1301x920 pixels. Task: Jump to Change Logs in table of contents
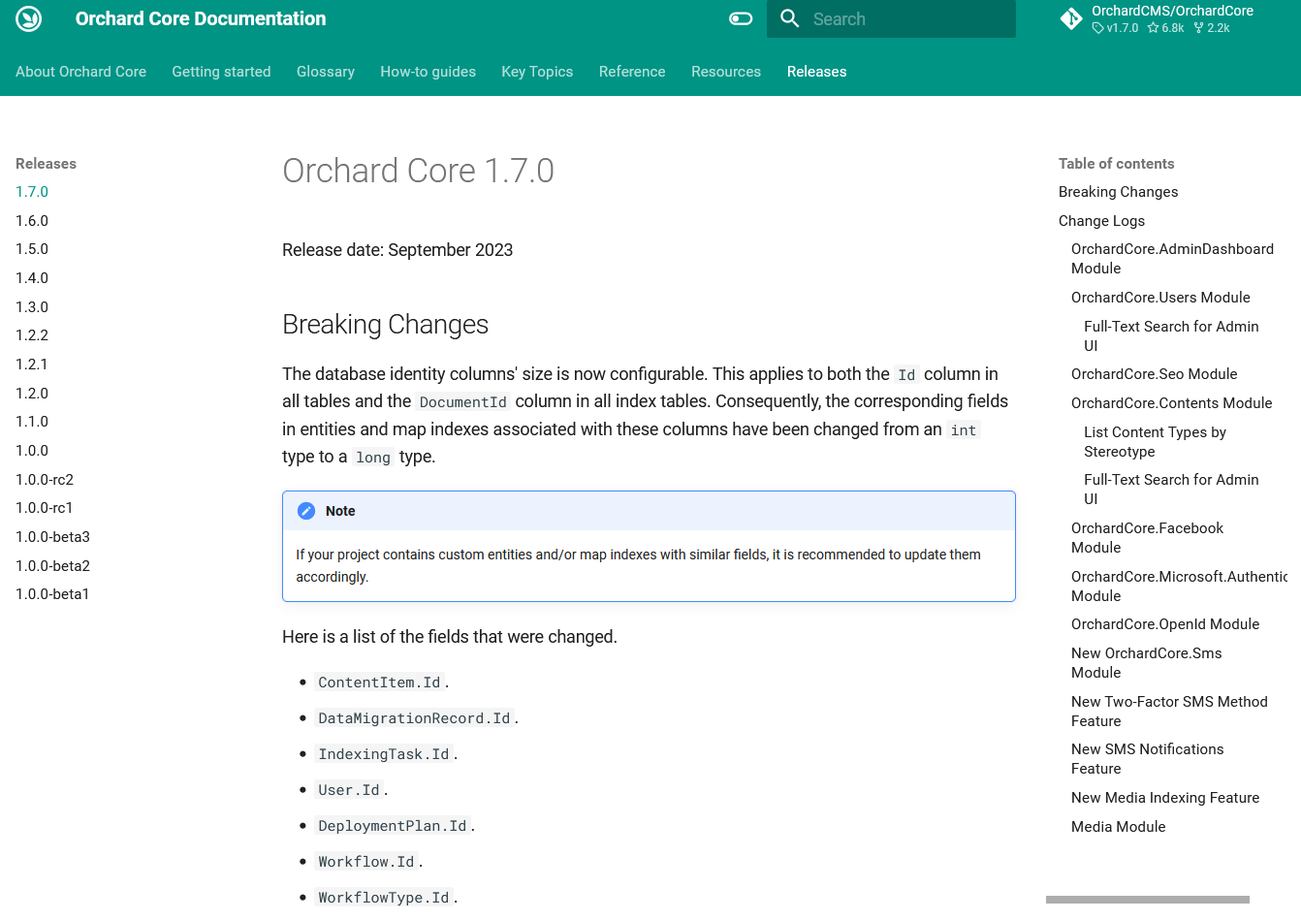point(1101,221)
